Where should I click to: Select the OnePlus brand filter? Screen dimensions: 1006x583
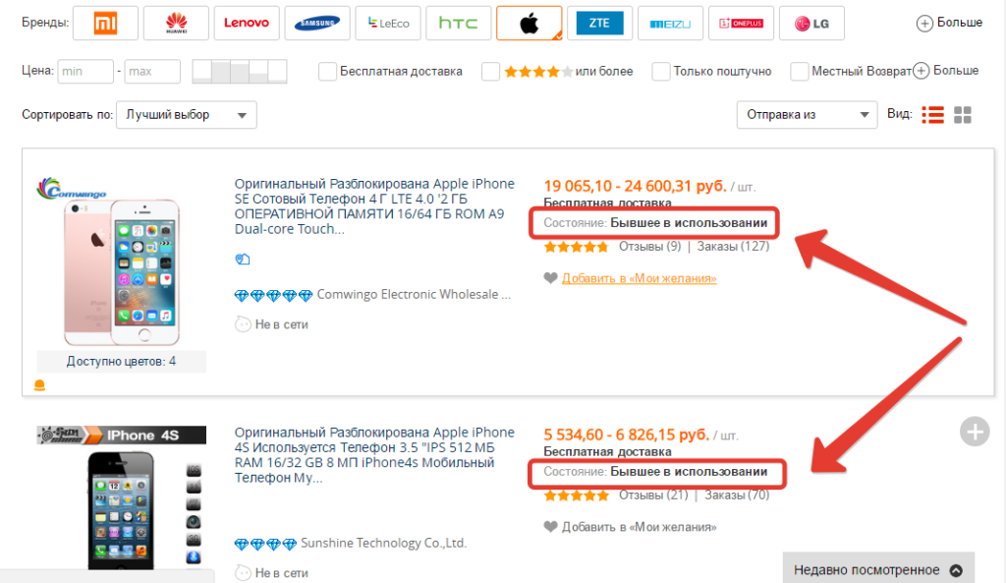(741, 24)
